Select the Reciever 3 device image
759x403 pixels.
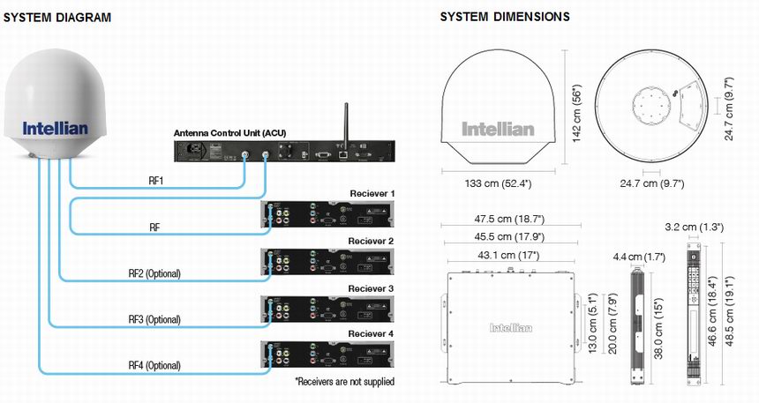tap(327, 309)
